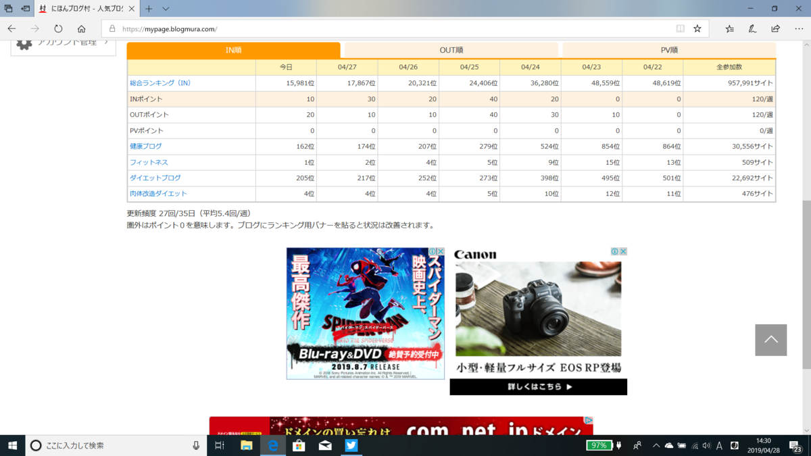Share this page with the share icon
Image resolution: width=811 pixels, height=456 pixels.
tap(775, 29)
